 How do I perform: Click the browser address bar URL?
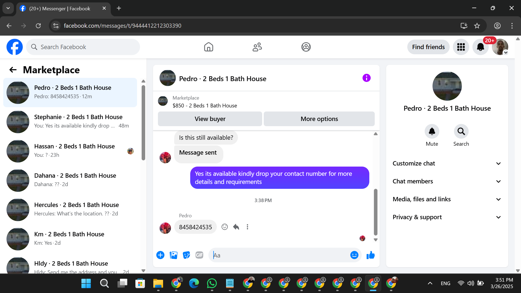tap(123, 26)
